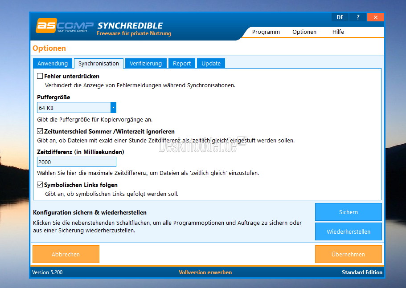Click the SYNCHREDIBLE title text
Image resolution: width=406 pixels, height=288 pixels.
click(x=130, y=25)
